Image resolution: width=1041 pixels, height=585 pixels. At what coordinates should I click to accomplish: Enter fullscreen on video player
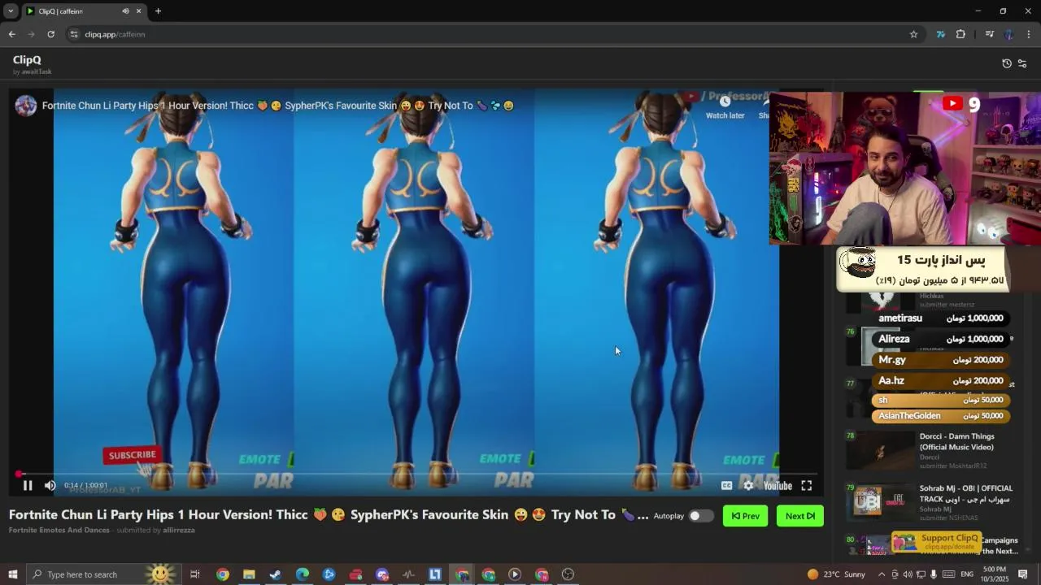point(806,486)
